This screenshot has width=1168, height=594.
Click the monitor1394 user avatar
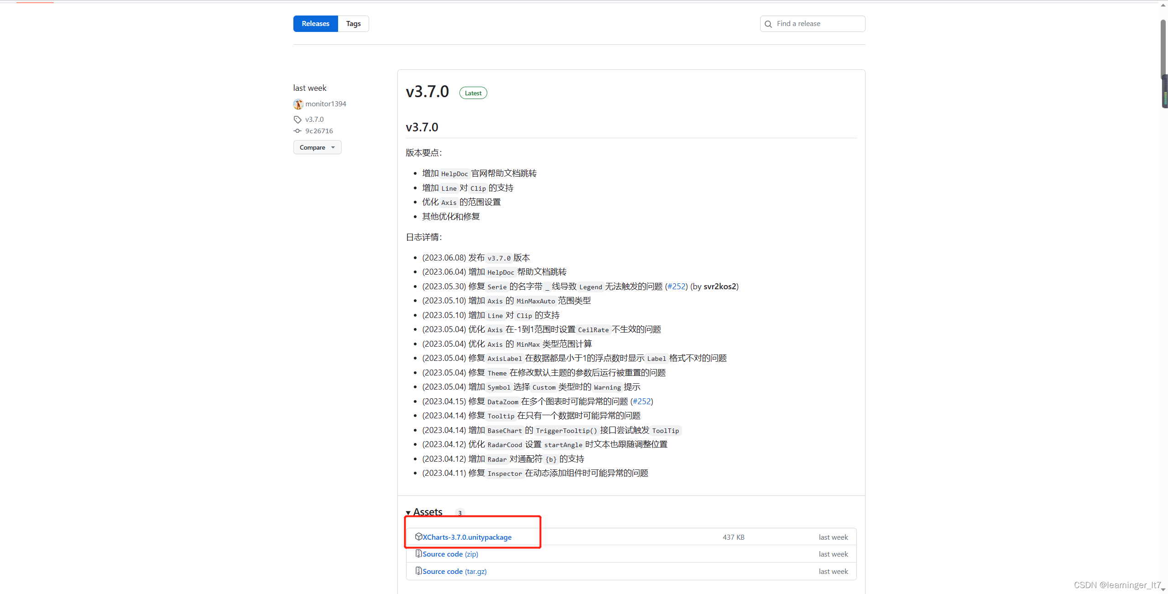(298, 104)
